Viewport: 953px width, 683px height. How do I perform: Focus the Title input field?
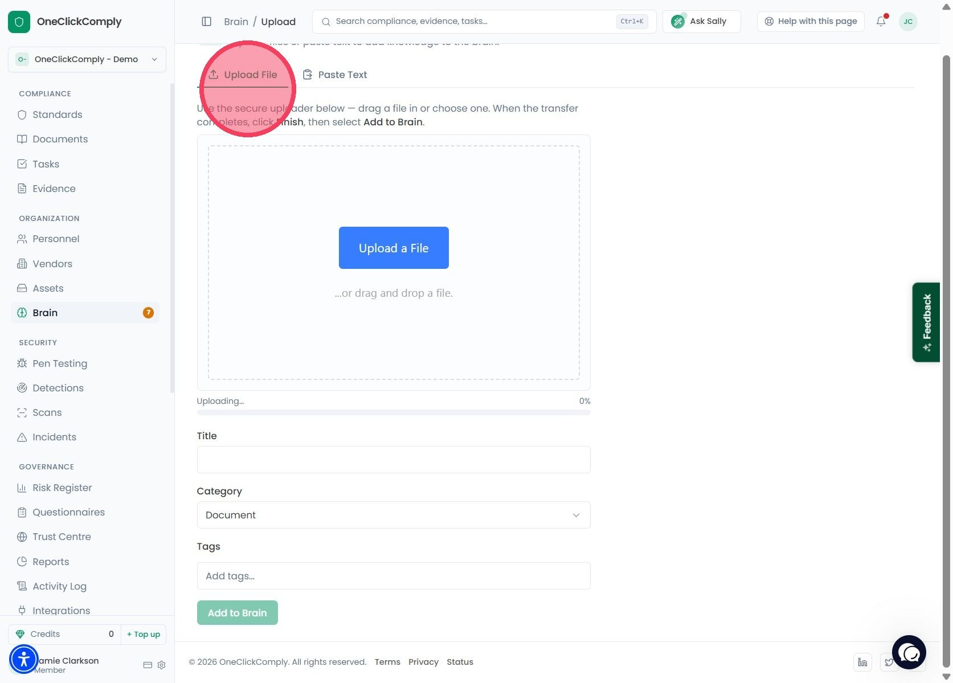[394, 460]
